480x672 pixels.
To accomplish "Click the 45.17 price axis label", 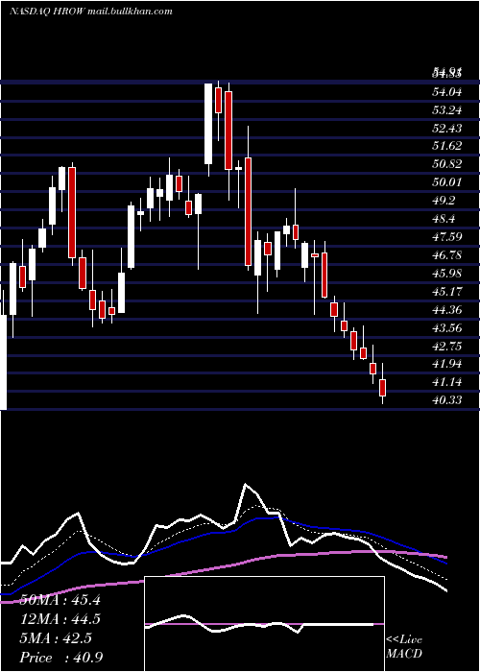I will [446, 292].
